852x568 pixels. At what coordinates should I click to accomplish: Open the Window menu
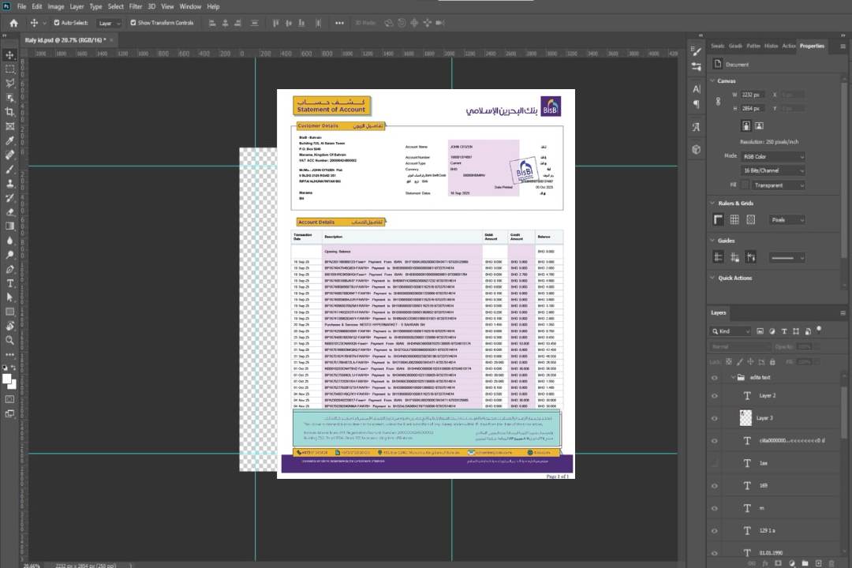[190, 6]
